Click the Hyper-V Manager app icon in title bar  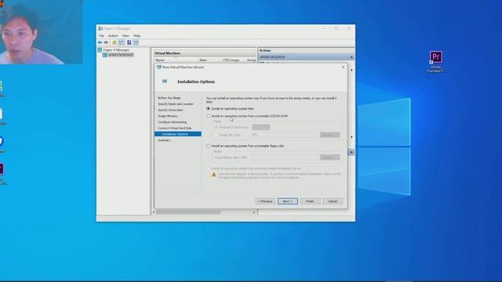point(100,28)
